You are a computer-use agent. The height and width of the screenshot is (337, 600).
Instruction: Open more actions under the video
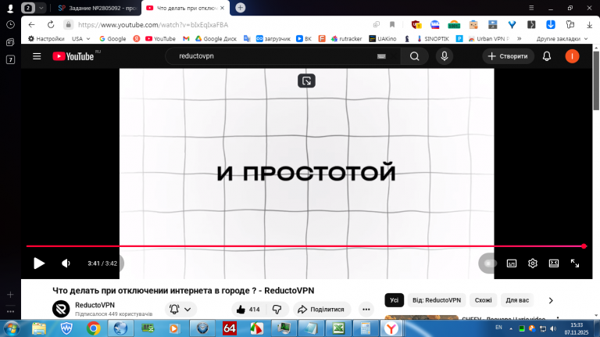pos(366,310)
